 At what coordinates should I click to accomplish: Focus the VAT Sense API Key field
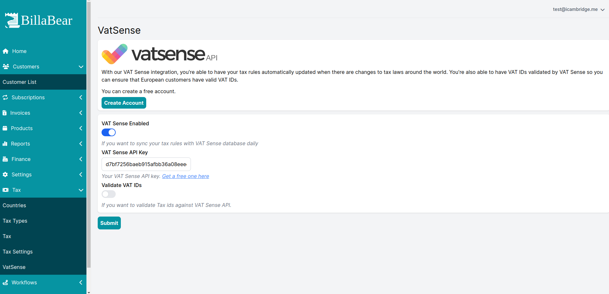[x=146, y=164]
